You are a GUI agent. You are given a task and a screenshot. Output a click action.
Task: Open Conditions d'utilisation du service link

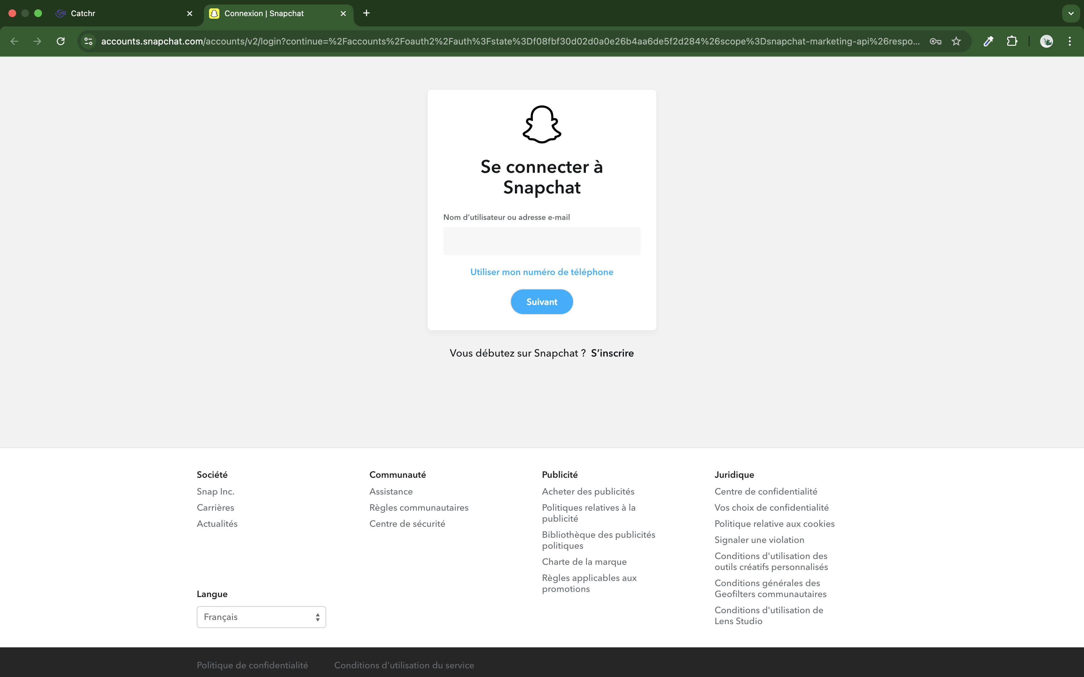click(x=404, y=665)
